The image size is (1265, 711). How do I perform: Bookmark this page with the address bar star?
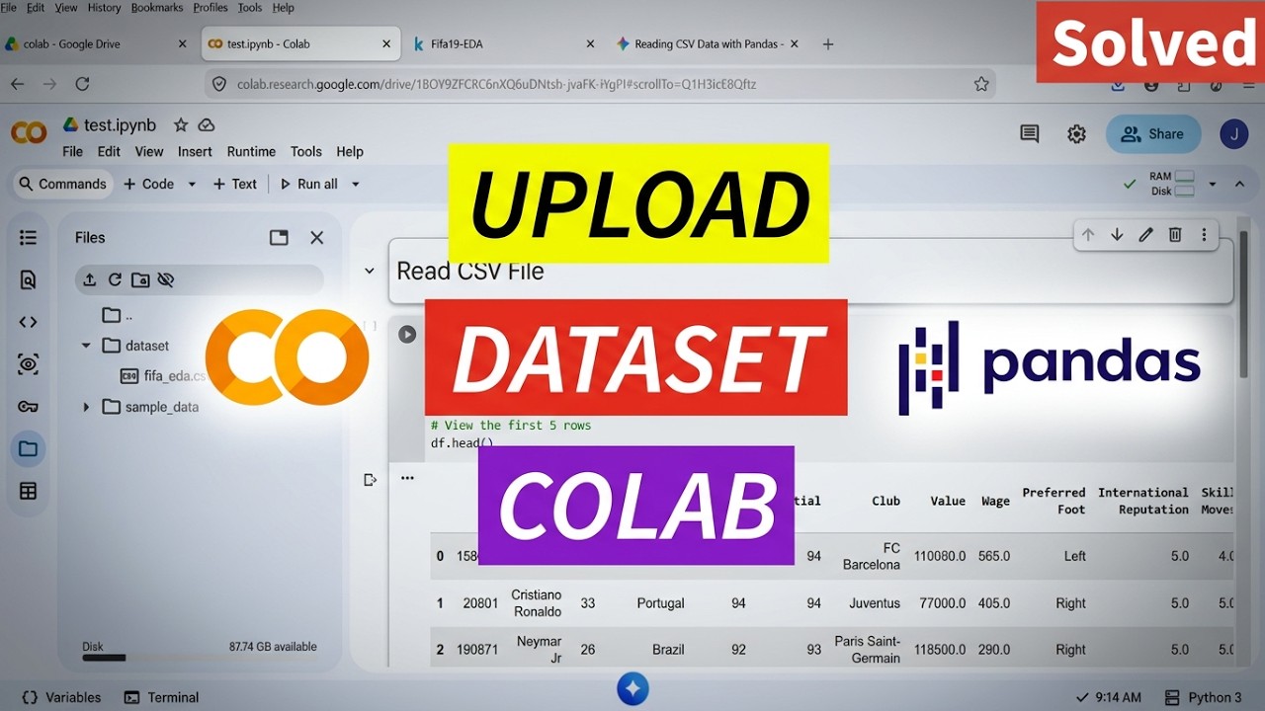[981, 84]
